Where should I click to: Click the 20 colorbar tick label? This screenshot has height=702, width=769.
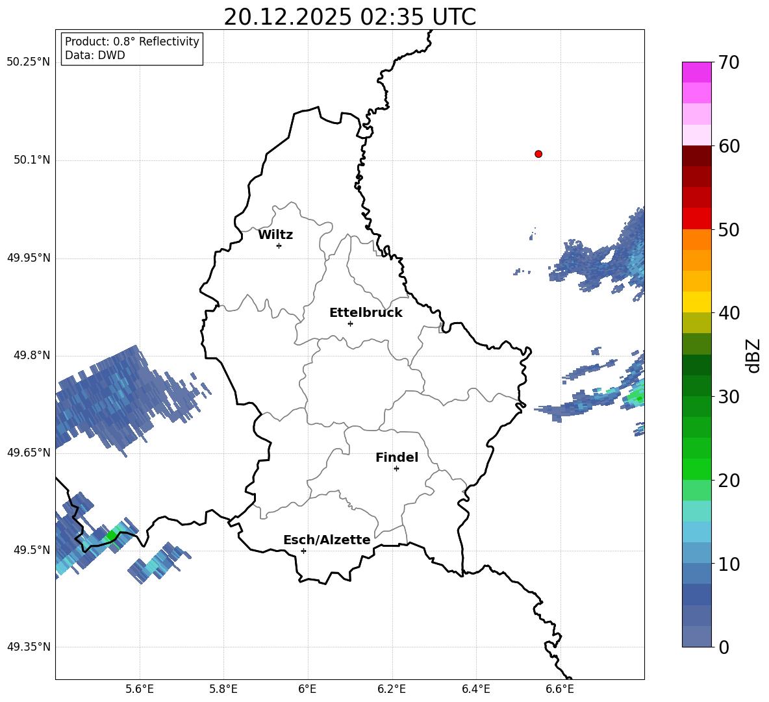[729, 481]
